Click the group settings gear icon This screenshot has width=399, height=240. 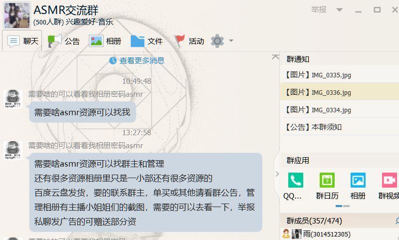click(217, 41)
